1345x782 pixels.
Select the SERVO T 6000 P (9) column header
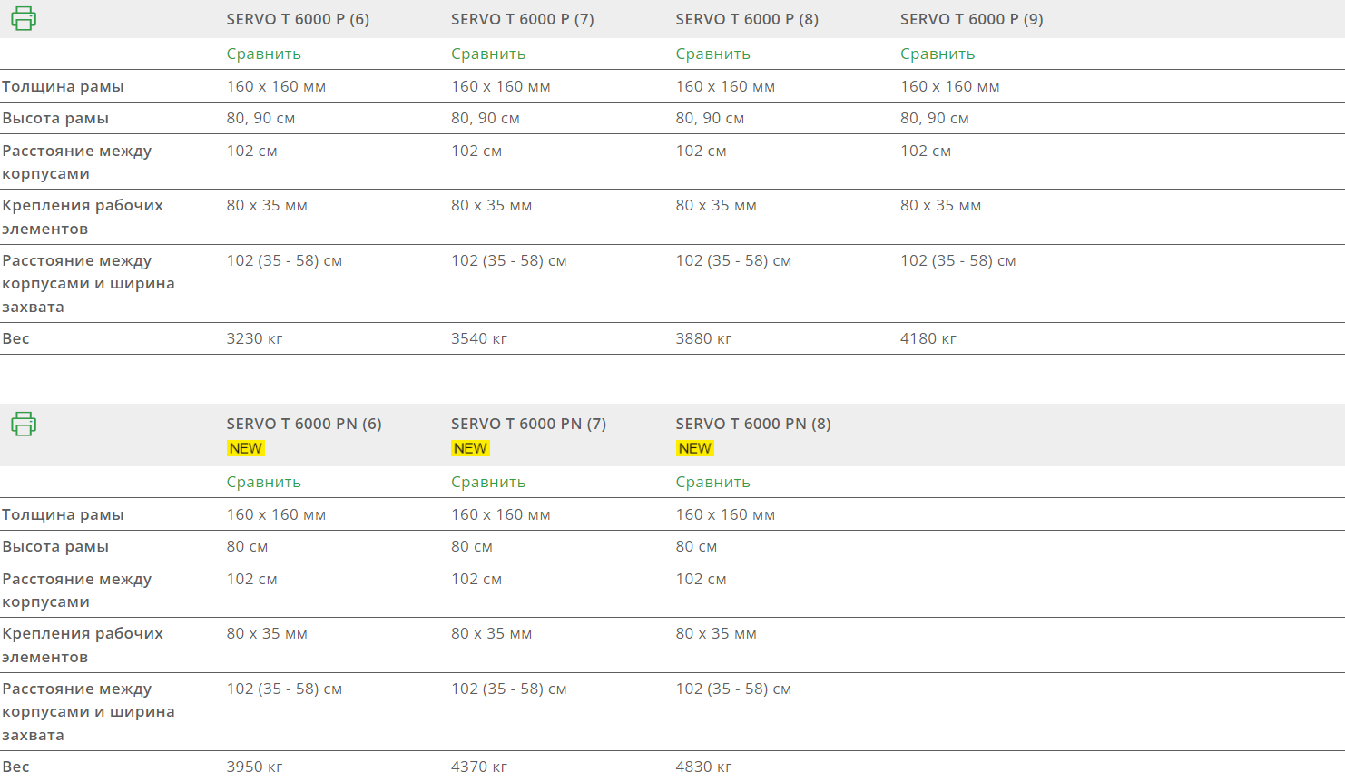[x=972, y=19]
